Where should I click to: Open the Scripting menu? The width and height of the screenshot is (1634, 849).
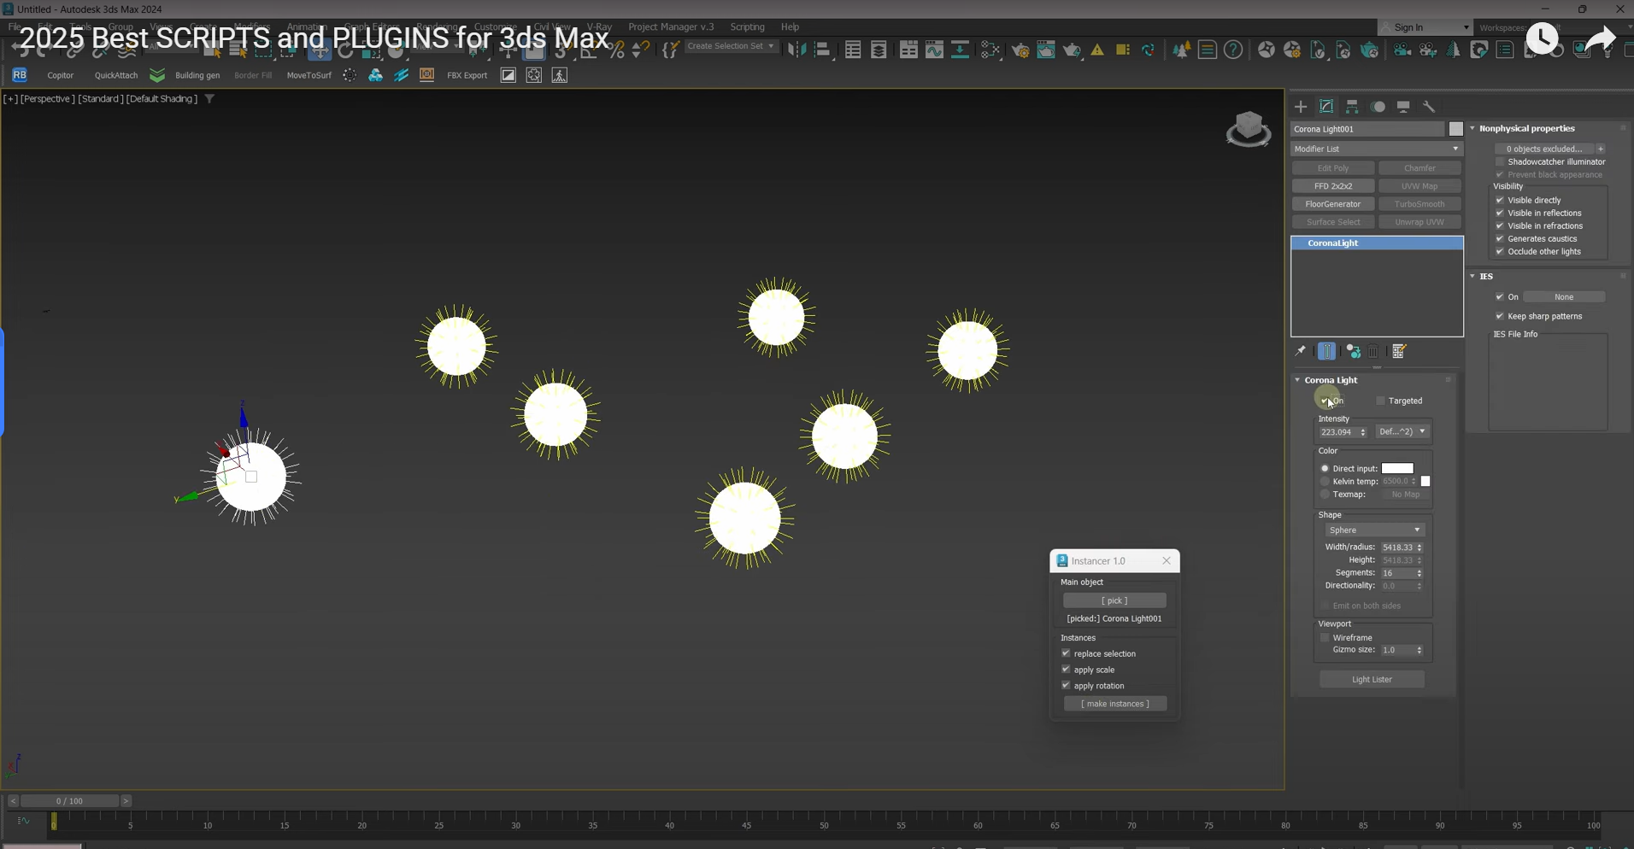pyautogui.click(x=747, y=27)
